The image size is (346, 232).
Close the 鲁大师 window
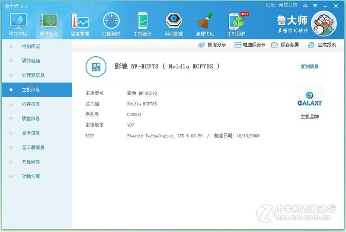336,6
